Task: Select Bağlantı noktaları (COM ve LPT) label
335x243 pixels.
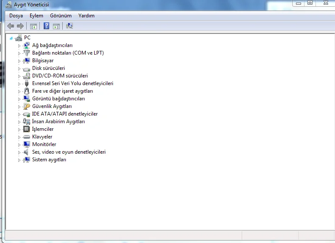Action: point(68,53)
